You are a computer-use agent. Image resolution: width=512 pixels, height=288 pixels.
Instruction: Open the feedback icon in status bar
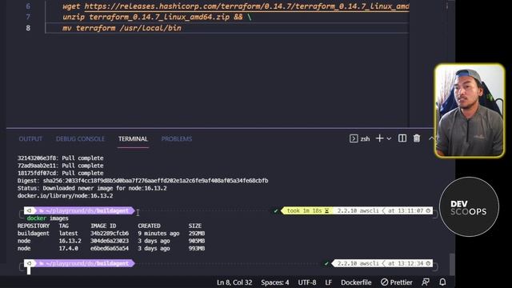click(426, 282)
